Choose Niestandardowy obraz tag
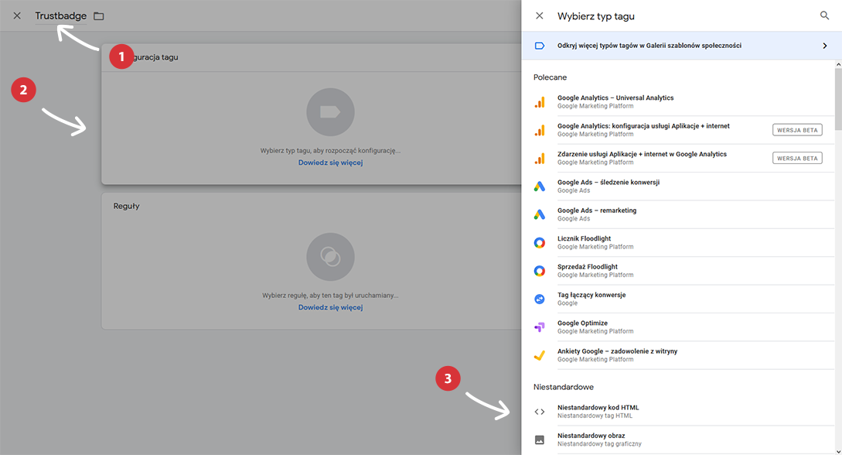The image size is (842, 455). pos(678,440)
